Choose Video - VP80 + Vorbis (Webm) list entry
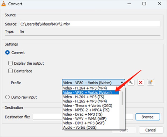 click(91, 93)
